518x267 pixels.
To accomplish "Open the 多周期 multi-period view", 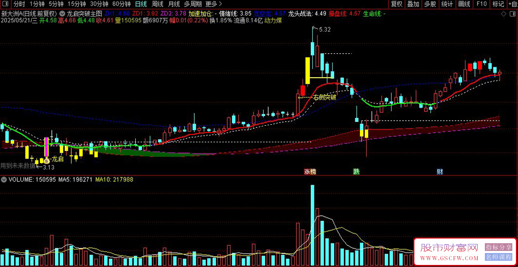I will pyautogui.click(x=193, y=4).
